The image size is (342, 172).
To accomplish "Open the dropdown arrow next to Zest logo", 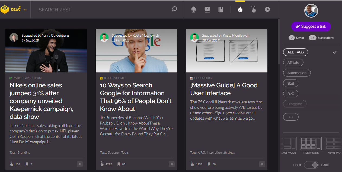I will click(25, 10).
